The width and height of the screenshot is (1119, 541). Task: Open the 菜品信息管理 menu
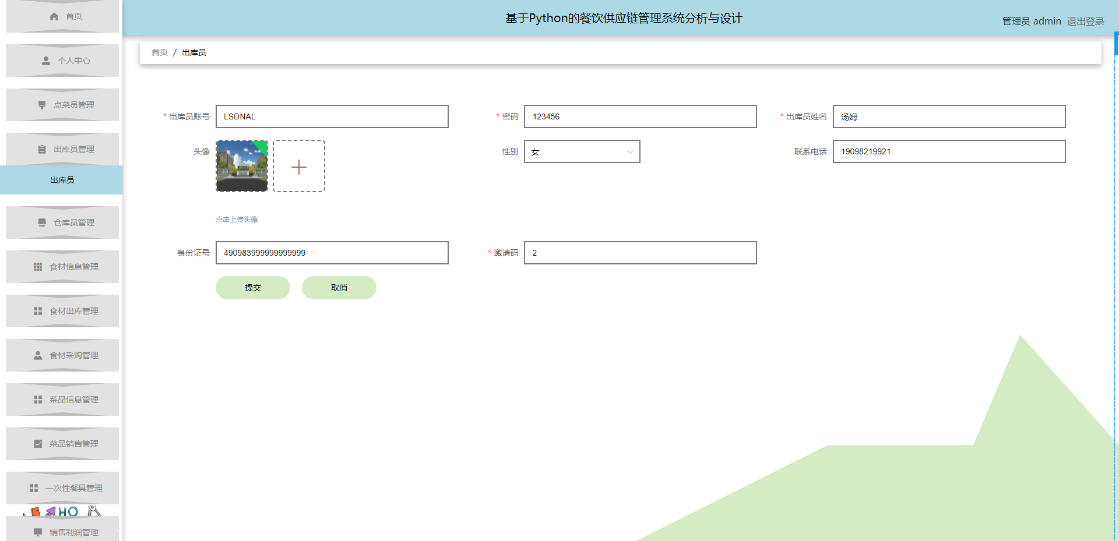pyautogui.click(x=62, y=399)
